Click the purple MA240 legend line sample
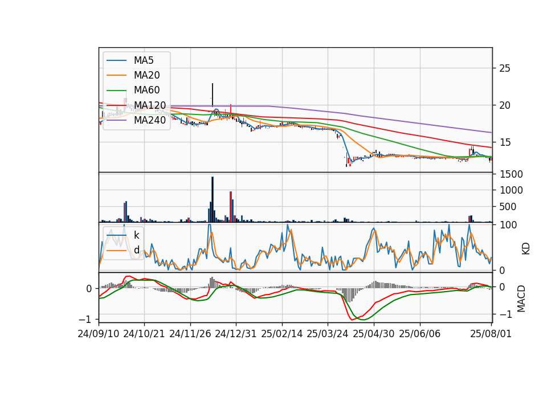The width and height of the screenshot is (547, 393). click(116, 120)
